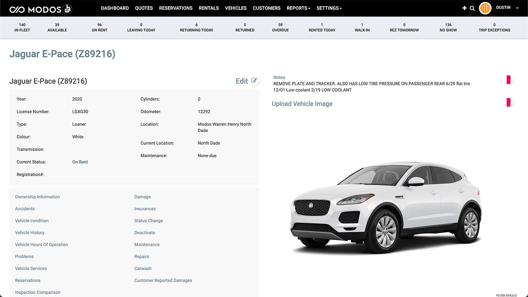This screenshot has width=528, height=297.
Task: Click the LGXG30 license number value
Action: coord(80,112)
